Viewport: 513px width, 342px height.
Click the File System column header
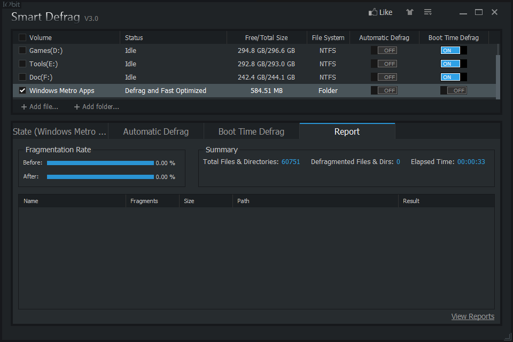pyautogui.click(x=328, y=37)
